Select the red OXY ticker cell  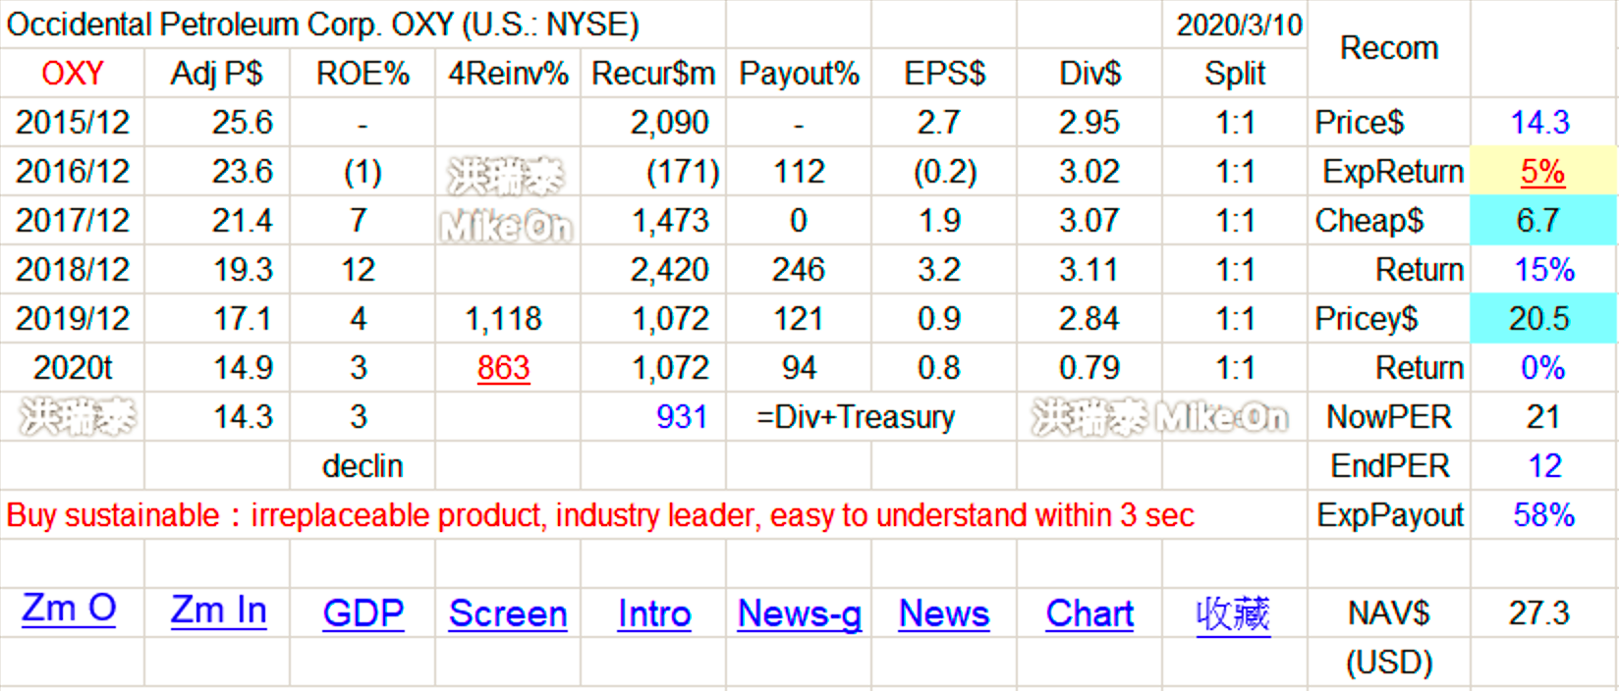(73, 74)
